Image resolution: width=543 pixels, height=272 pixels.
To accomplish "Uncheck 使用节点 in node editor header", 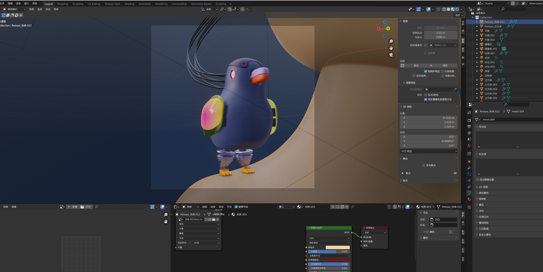I will pos(236,207).
